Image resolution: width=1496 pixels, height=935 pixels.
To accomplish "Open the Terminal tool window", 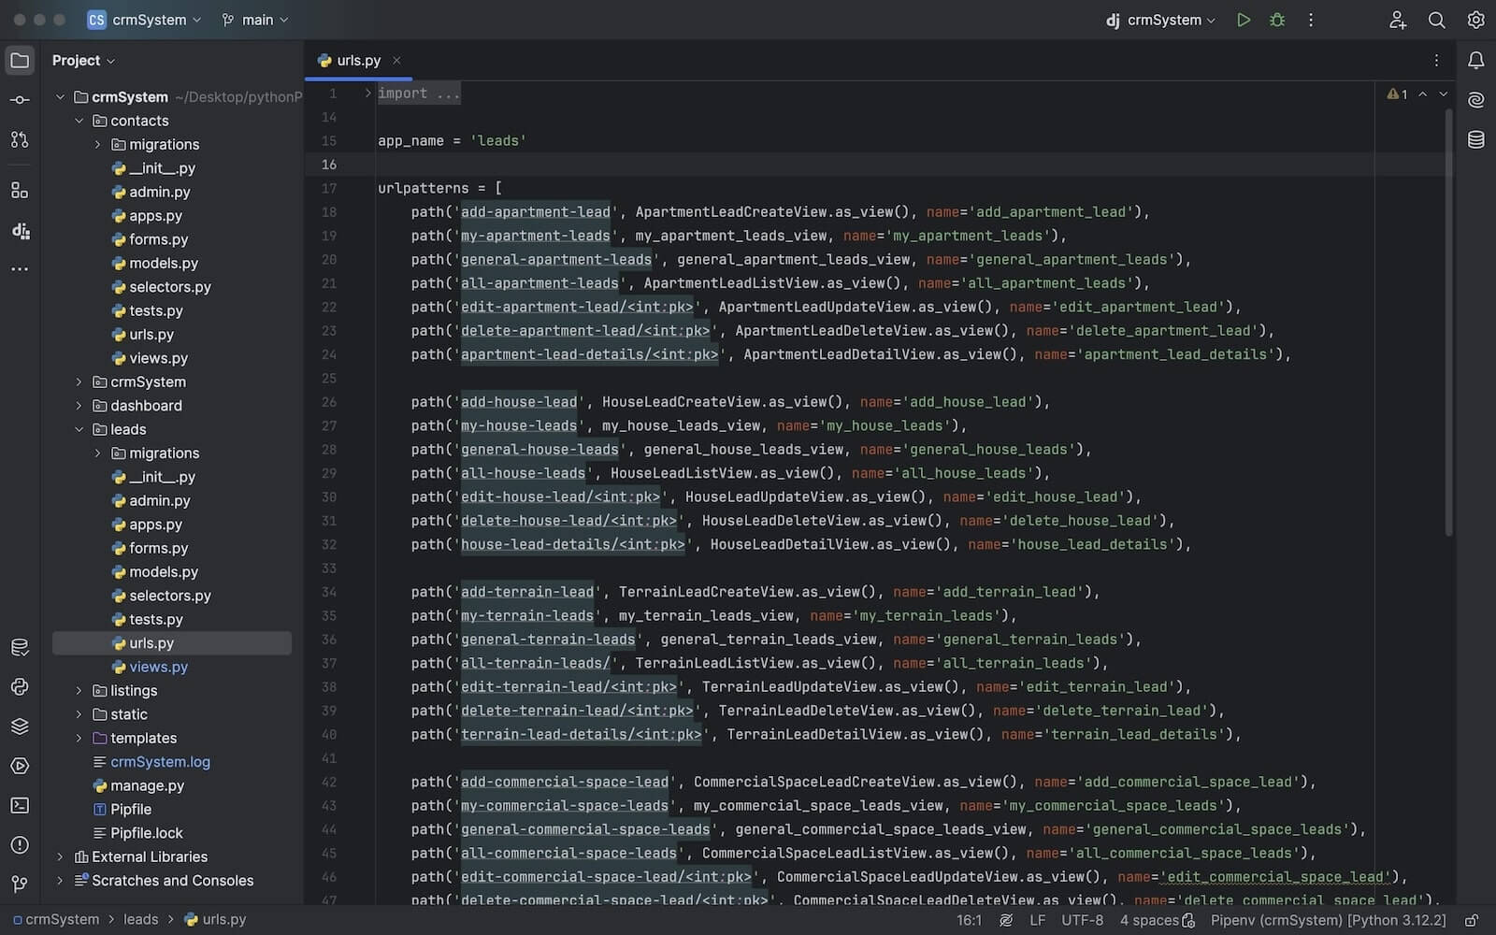I will point(20,805).
